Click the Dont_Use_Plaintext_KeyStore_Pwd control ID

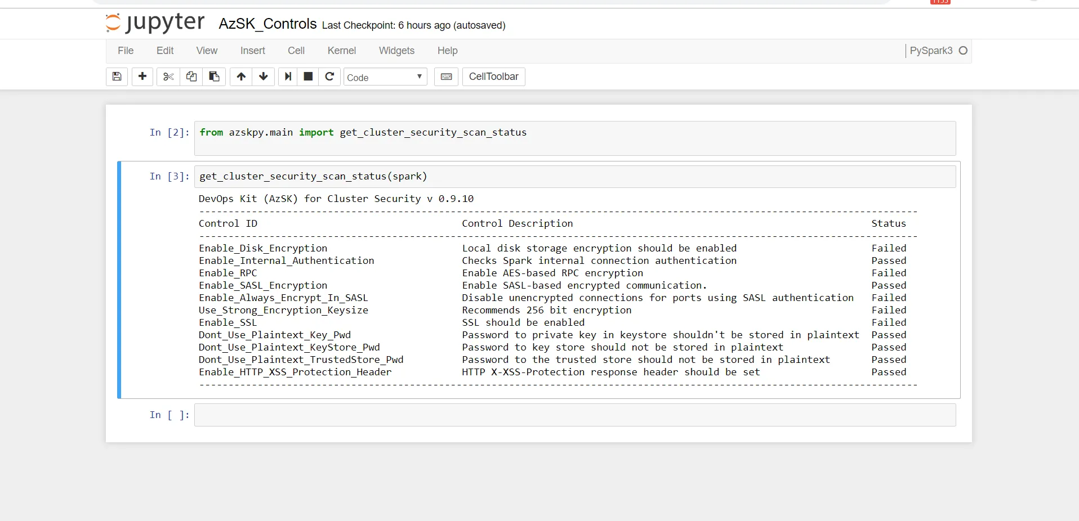click(289, 347)
